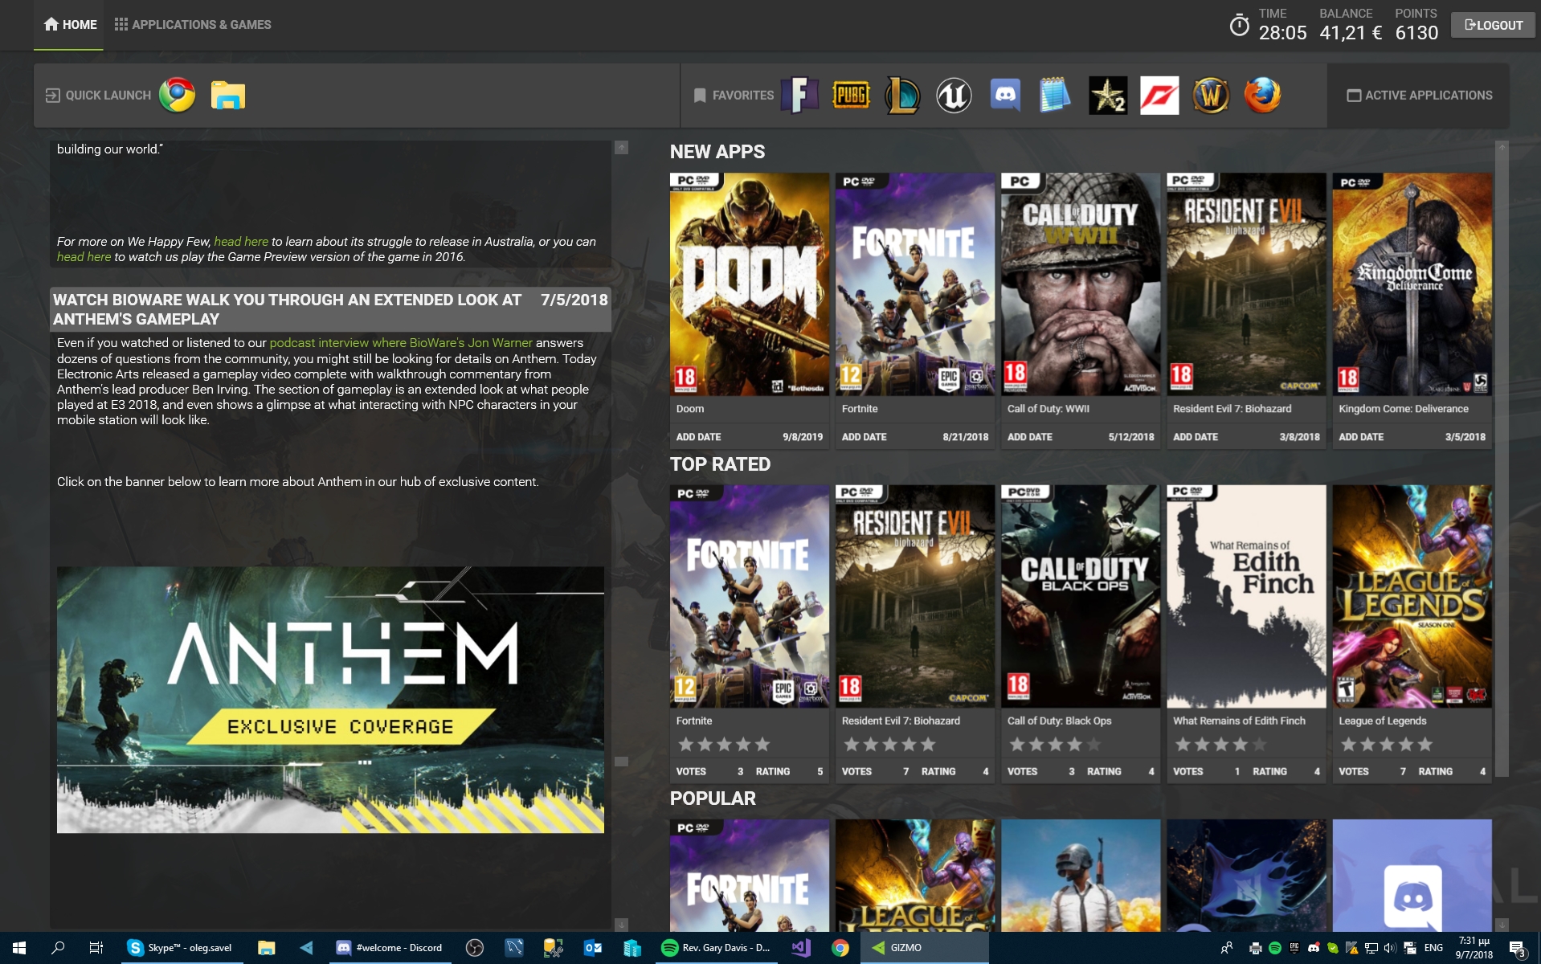Click the Discord icon in favorites bar

1005,96
